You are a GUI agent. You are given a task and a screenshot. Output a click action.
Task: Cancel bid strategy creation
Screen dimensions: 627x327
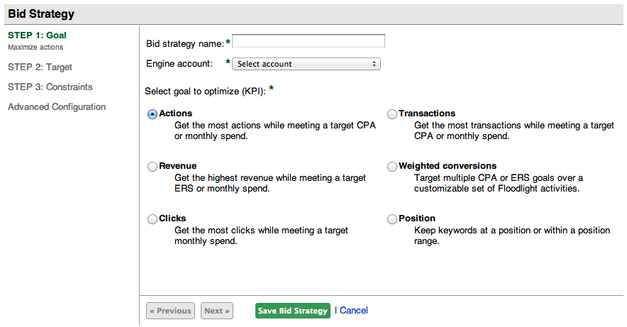pyautogui.click(x=354, y=310)
